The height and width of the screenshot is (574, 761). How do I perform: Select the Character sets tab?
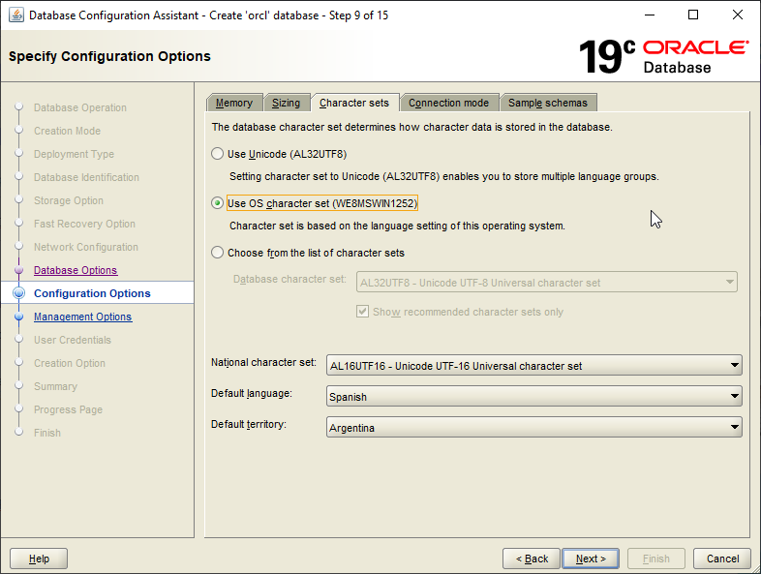click(x=354, y=103)
